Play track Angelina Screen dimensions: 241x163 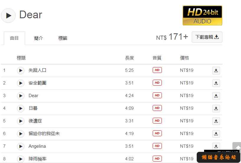[x=21, y=147]
